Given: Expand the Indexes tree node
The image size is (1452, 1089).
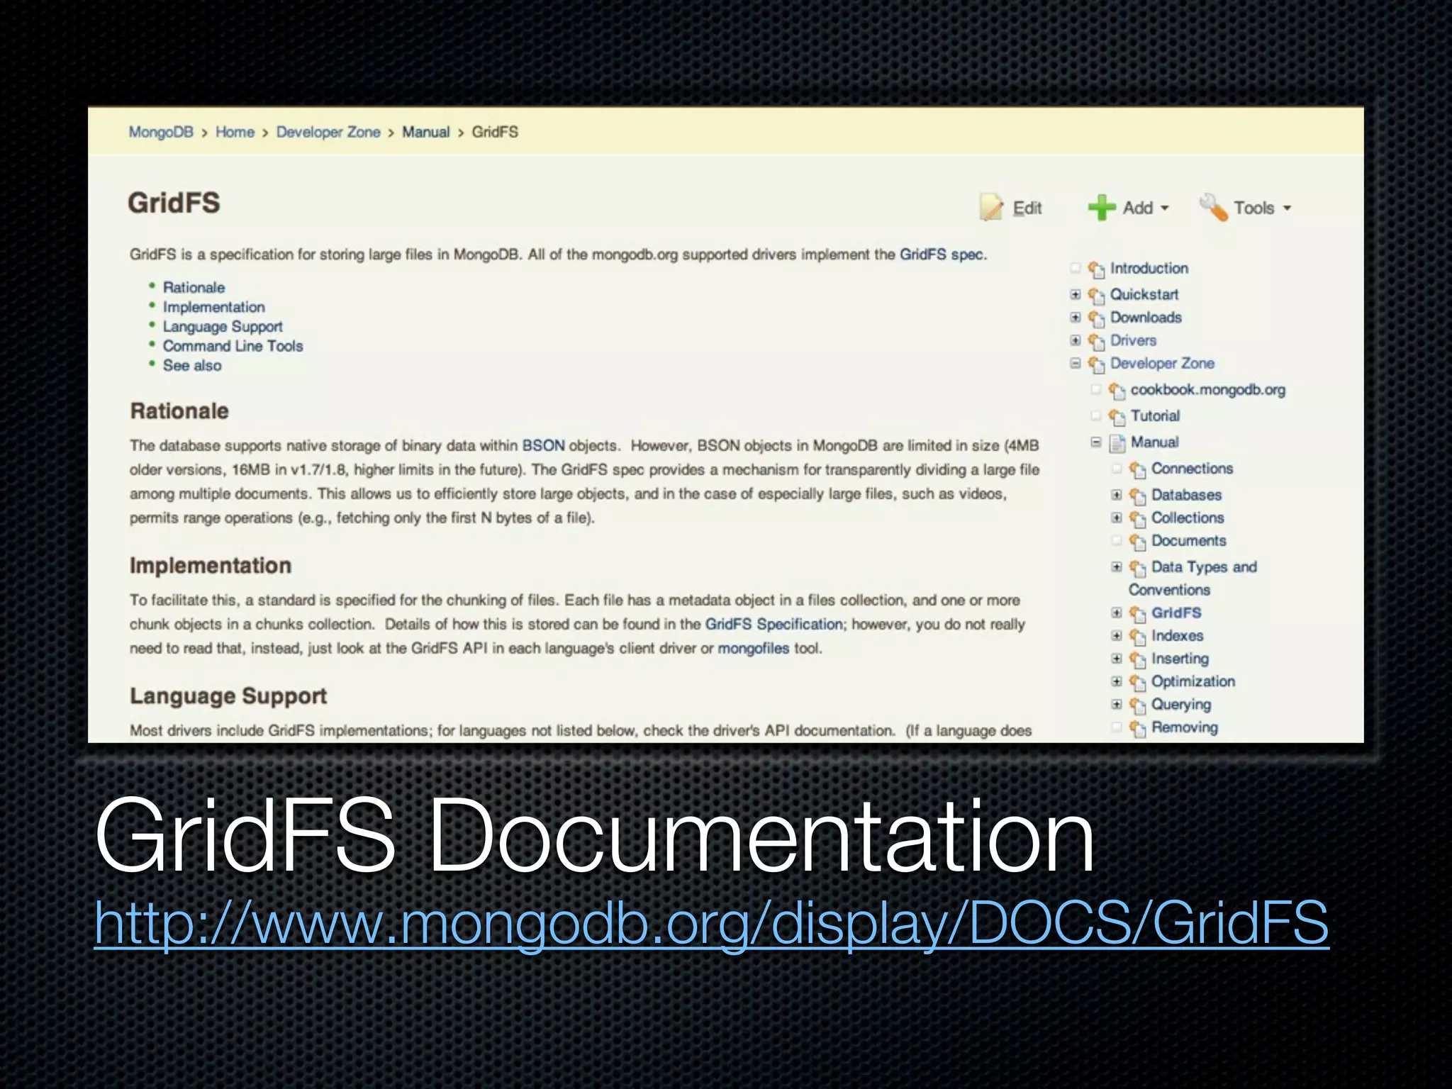Looking at the screenshot, I should 1117,635.
